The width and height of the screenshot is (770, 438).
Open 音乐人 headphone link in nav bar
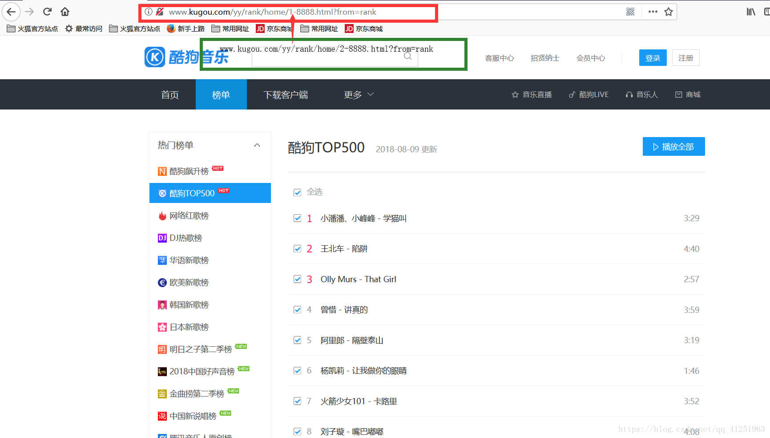click(x=641, y=94)
